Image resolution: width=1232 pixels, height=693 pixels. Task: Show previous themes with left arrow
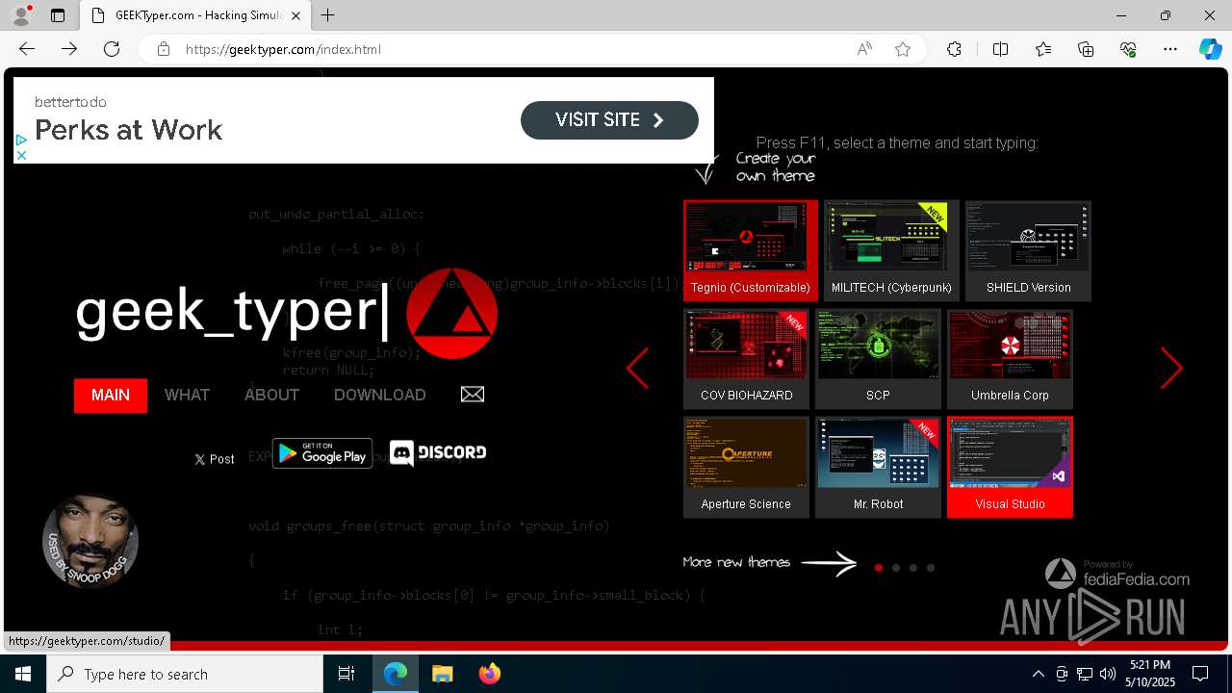pos(638,368)
